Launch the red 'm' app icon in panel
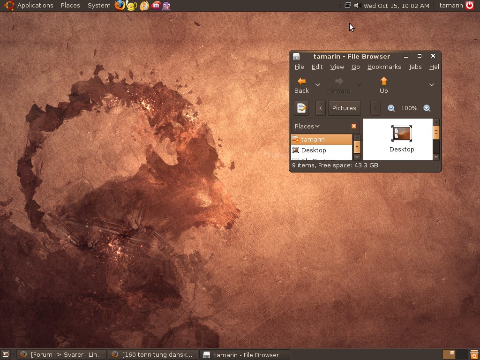This screenshot has width=480, height=360. [156, 6]
